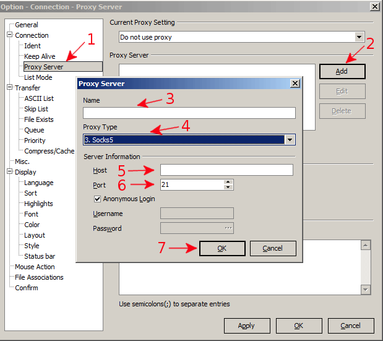Collapse the Display tree node
Image resolution: width=383 pixels, height=341 pixels.
[9, 171]
